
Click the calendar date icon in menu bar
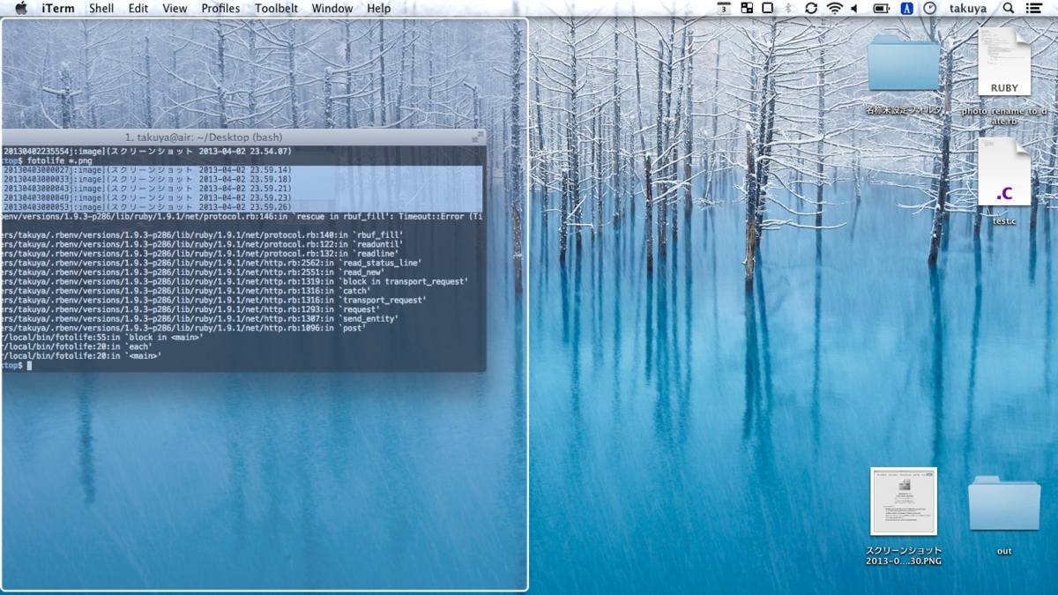click(x=724, y=8)
